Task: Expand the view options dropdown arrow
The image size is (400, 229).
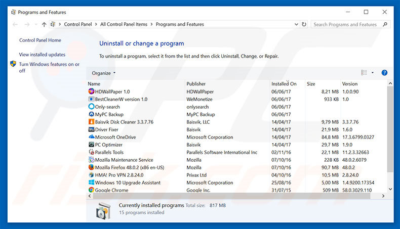Action: tap(373, 73)
